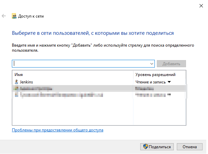Screen dimensions: 208x154
Task: Click the back arrow in the title area
Action: click(4, 16)
